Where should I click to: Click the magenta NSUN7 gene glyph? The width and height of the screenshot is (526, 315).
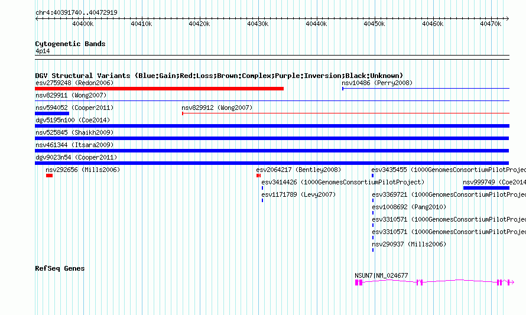434,282
